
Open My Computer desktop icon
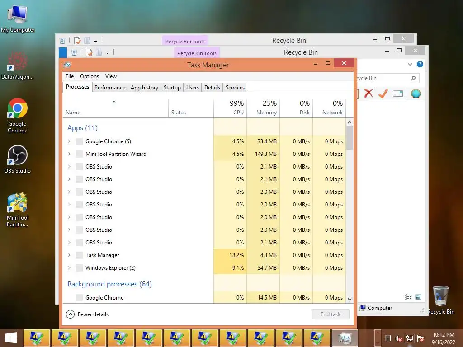point(18,18)
